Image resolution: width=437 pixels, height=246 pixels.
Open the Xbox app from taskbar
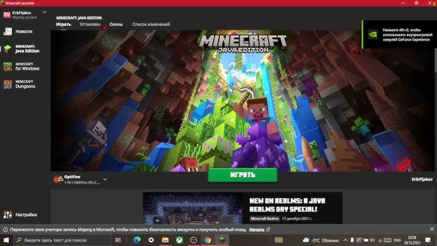pyautogui.click(x=180, y=240)
